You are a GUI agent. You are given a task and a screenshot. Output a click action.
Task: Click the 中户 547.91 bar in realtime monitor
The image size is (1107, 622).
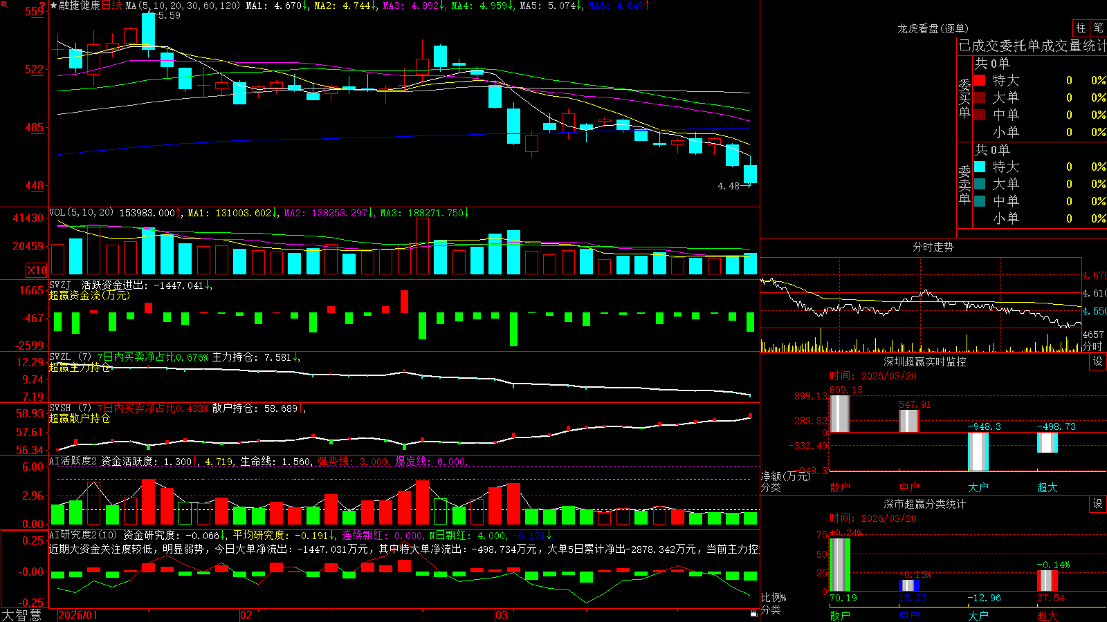(x=908, y=421)
